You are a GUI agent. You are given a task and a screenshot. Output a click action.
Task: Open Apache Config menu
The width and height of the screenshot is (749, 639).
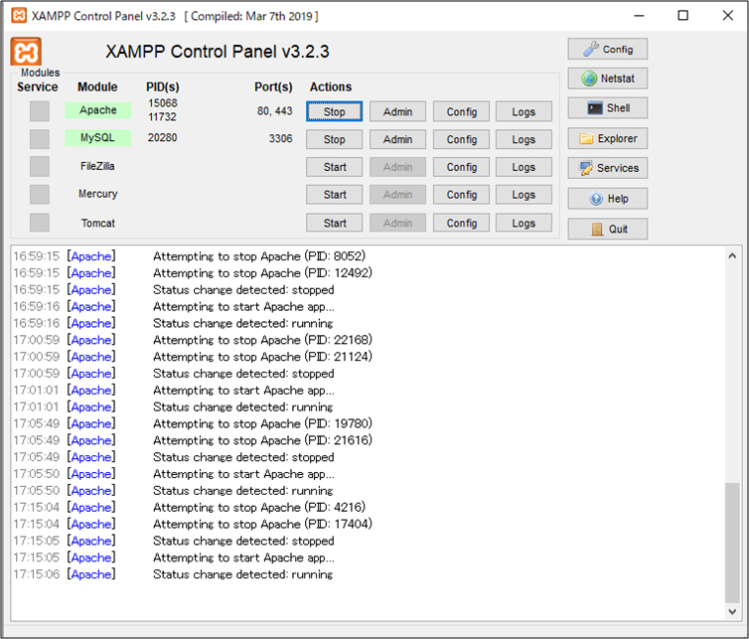point(462,111)
